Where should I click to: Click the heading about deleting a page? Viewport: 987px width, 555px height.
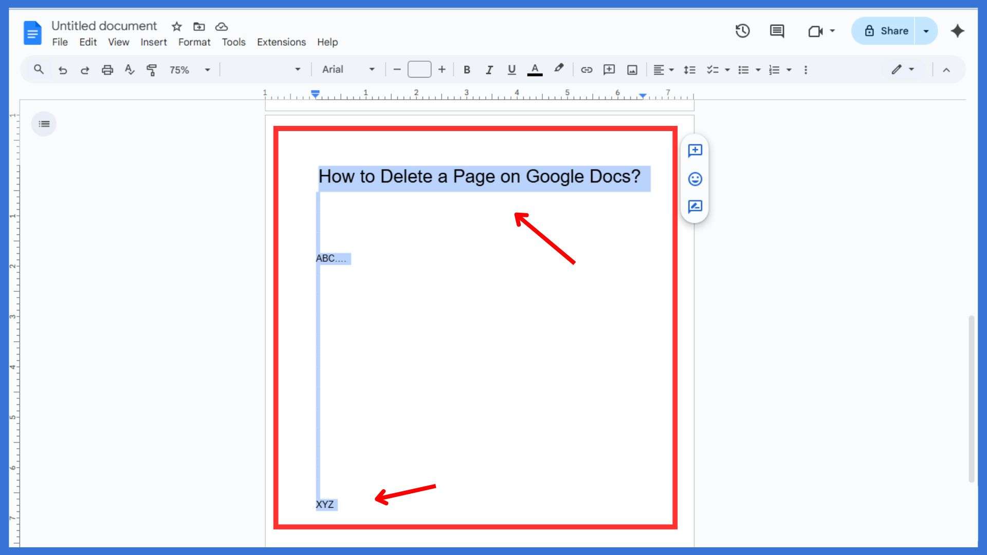click(x=479, y=177)
